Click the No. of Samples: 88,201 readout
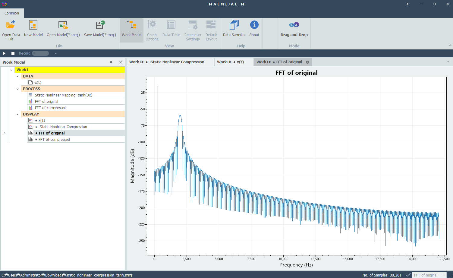 click(382, 275)
